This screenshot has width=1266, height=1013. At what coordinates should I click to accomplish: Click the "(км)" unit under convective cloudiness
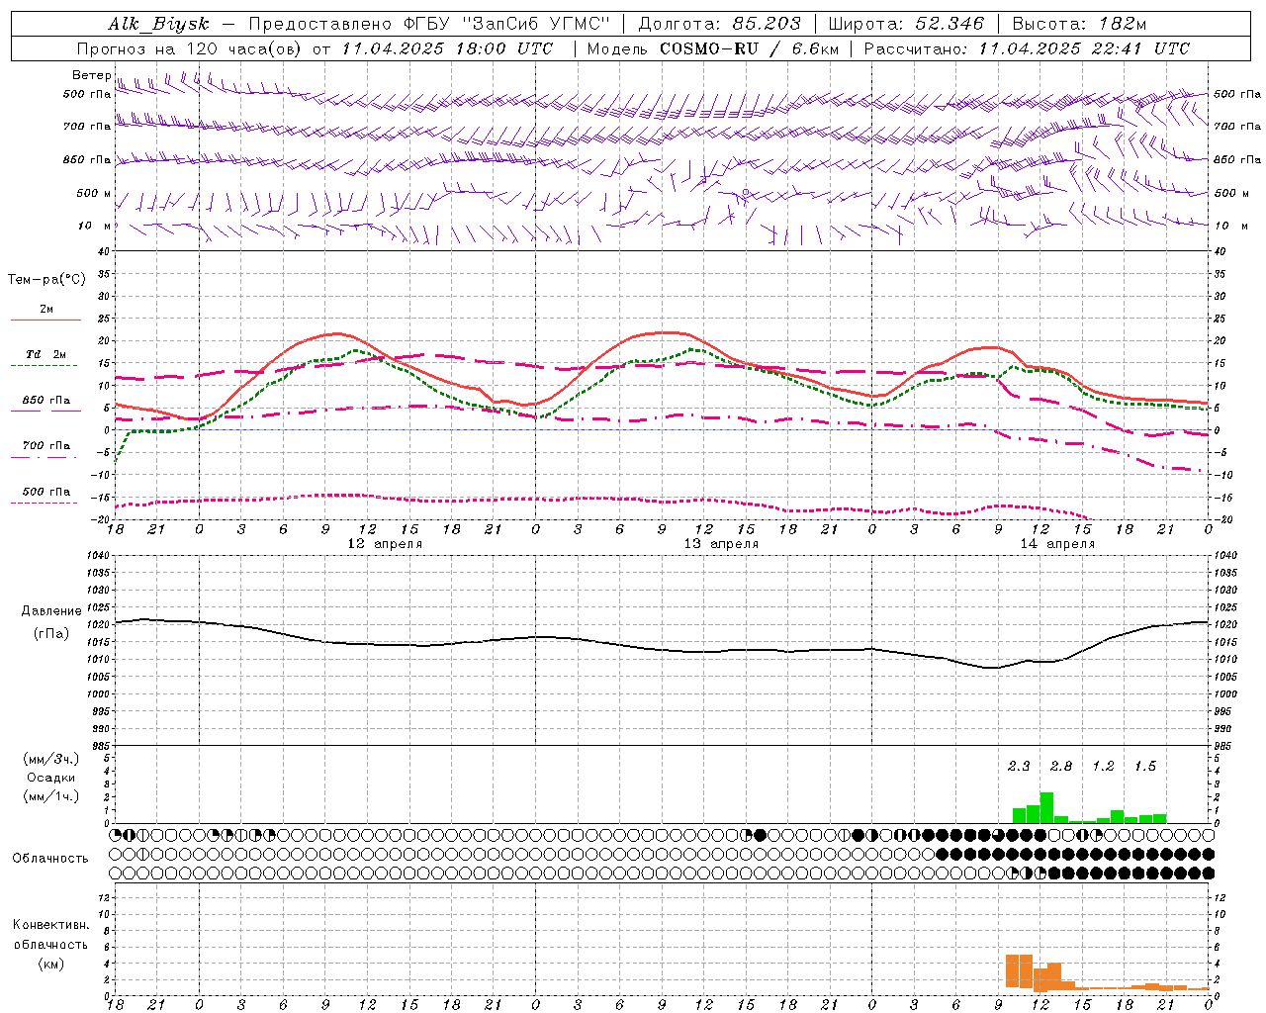[x=50, y=964]
